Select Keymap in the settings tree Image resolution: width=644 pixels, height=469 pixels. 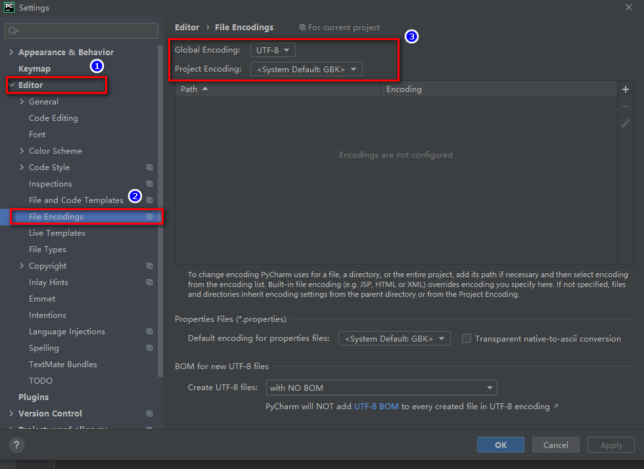(34, 68)
